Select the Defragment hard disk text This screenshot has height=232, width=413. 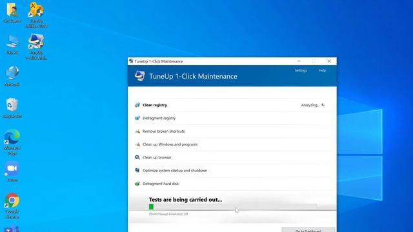[x=161, y=184]
